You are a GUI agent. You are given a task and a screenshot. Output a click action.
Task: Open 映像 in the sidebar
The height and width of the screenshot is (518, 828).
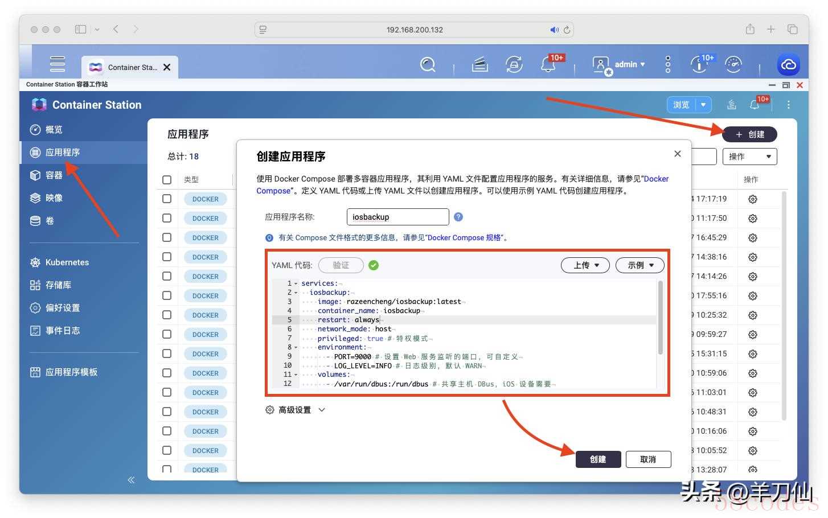point(84,198)
